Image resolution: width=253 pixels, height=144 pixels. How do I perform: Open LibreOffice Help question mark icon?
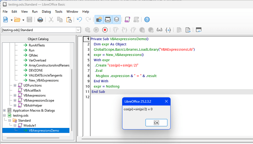tap(147, 20)
